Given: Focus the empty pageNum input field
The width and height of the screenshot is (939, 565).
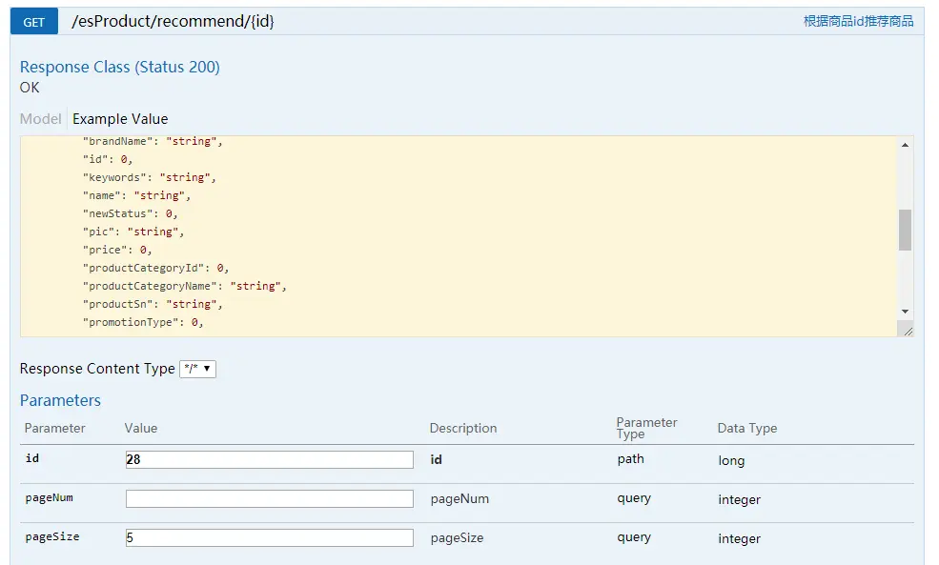Looking at the screenshot, I should point(270,498).
